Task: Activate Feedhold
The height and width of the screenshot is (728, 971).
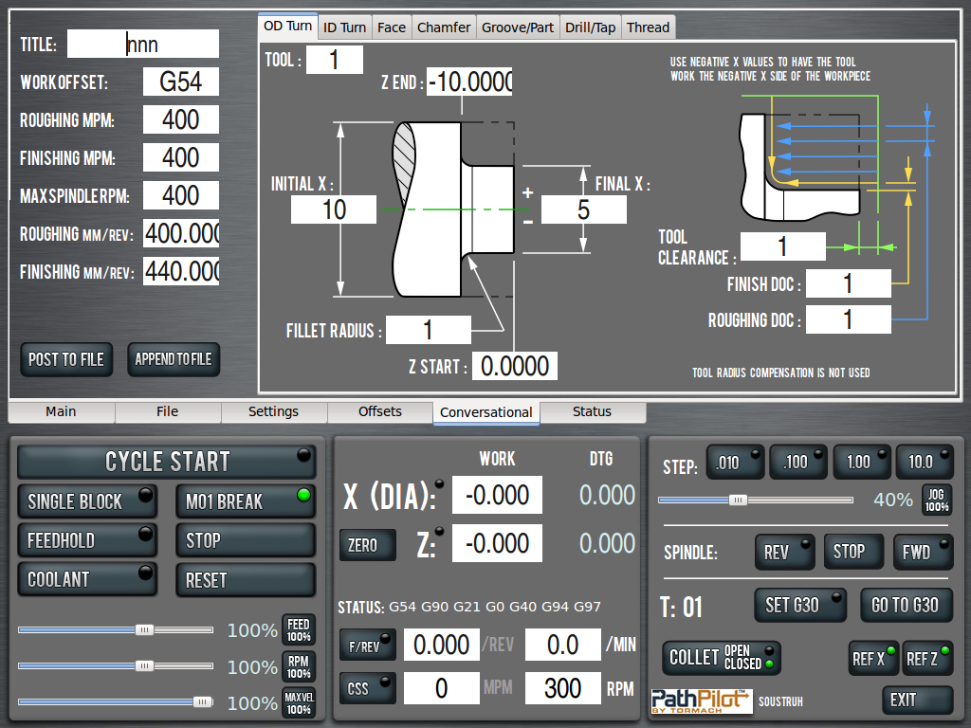Action: pyautogui.click(x=87, y=540)
